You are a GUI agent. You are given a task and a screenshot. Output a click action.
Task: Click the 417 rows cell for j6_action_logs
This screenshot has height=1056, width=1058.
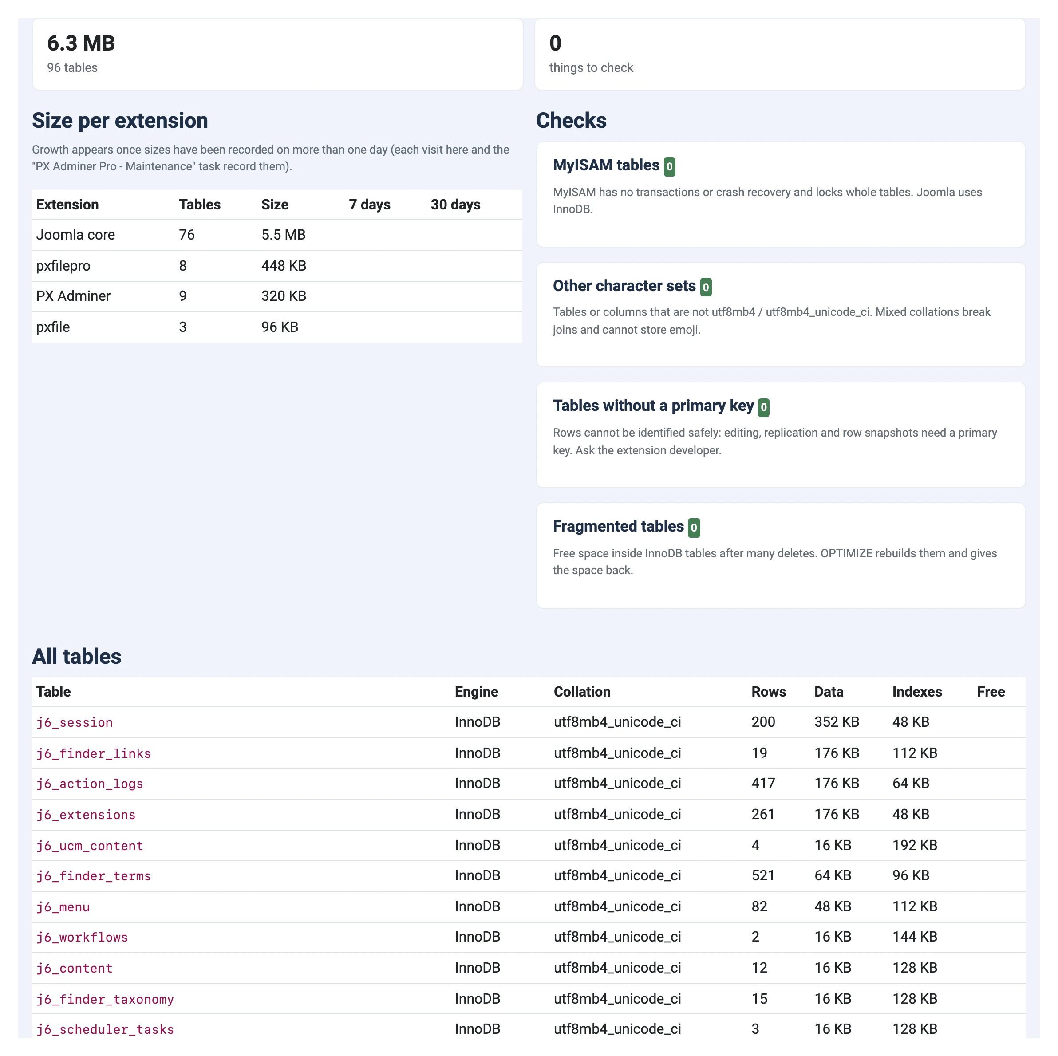pyautogui.click(x=763, y=784)
